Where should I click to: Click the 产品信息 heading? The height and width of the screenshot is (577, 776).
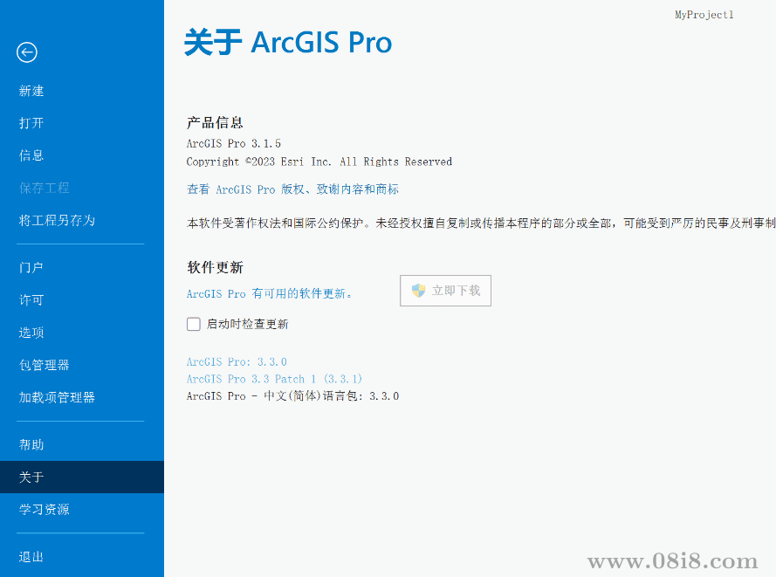[x=215, y=122]
